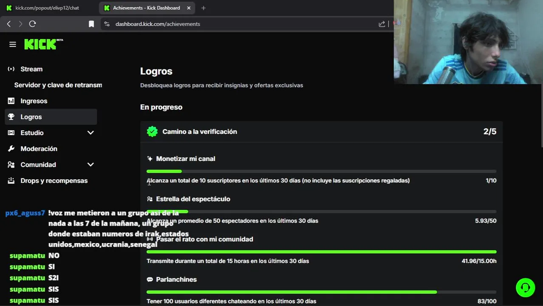Click the 2/5 verification progress counter
The height and width of the screenshot is (306, 543).
(x=490, y=132)
